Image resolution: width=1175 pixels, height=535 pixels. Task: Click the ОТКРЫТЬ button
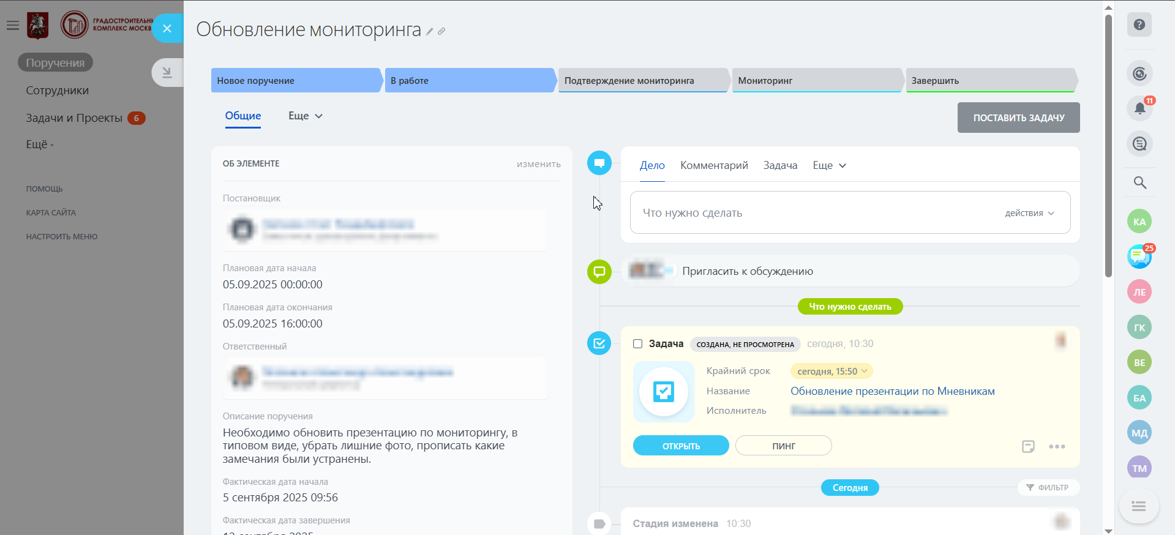click(x=681, y=446)
